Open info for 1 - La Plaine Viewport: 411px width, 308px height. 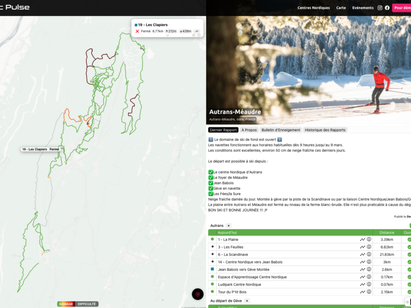[x=369, y=239]
